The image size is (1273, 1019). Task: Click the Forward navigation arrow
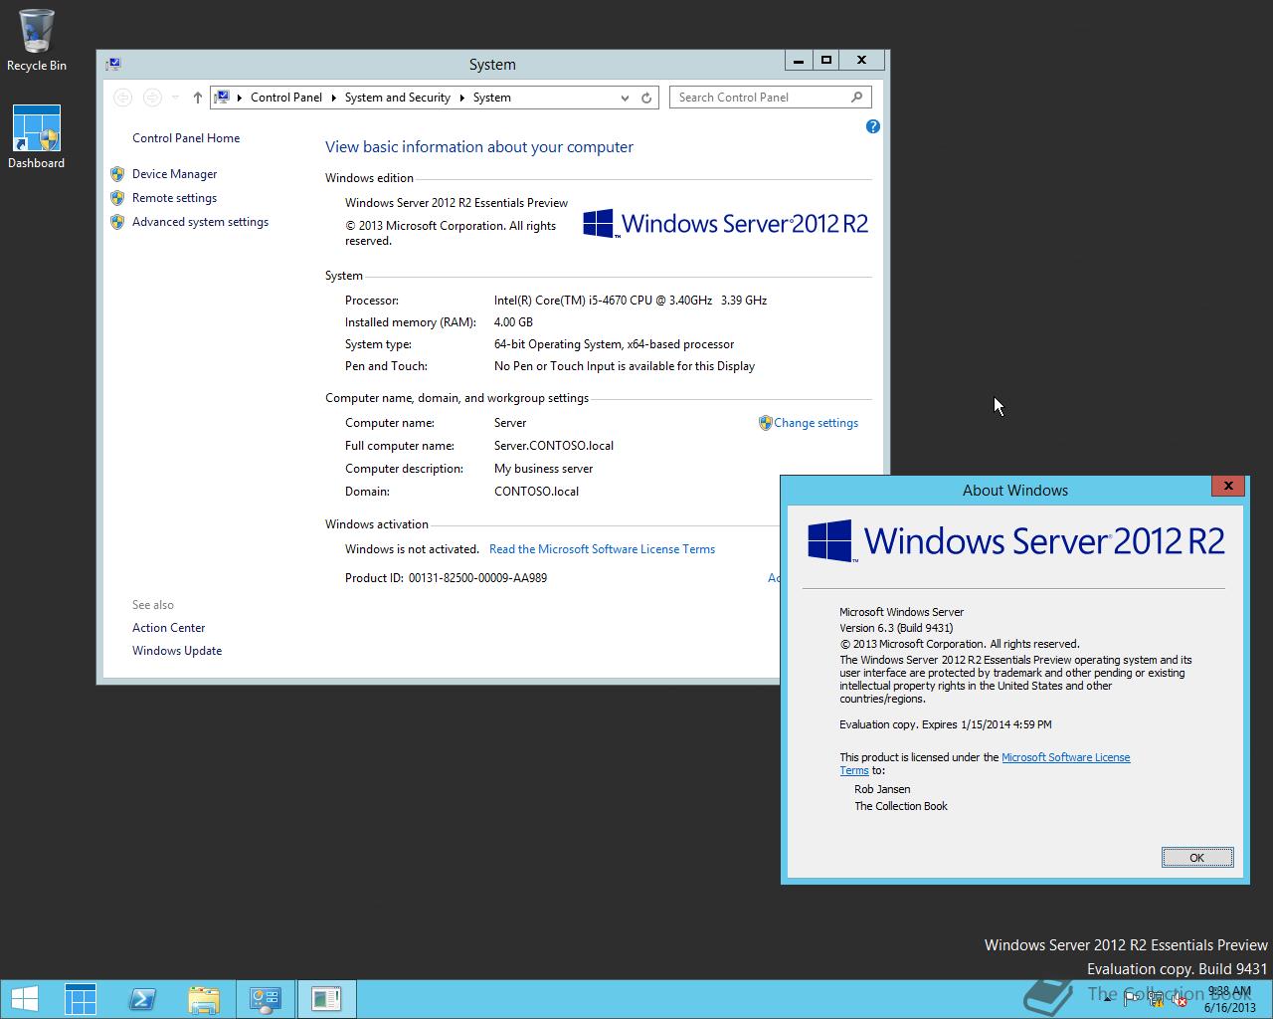pos(152,98)
